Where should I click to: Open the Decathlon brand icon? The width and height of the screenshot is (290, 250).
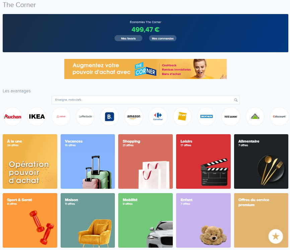(206, 116)
